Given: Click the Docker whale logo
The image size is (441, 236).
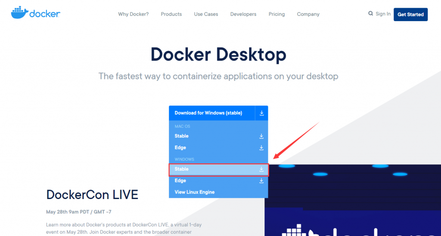Looking at the screenshot, I should pos(35,12).
